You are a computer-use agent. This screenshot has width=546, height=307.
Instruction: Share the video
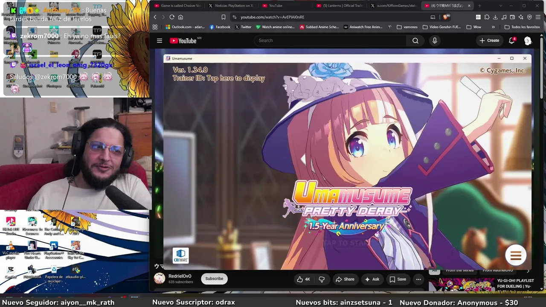[345, 279]
